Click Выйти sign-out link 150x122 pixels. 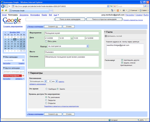[146, 15]
